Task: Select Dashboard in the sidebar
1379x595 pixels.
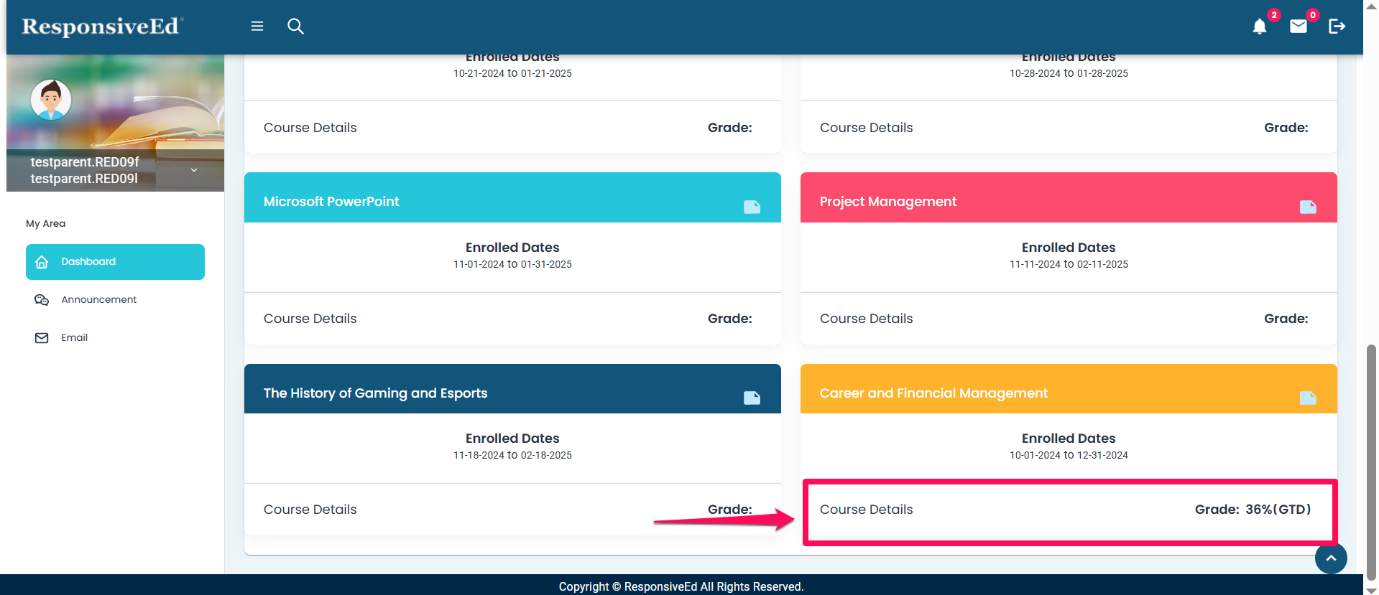Action: 115,262
